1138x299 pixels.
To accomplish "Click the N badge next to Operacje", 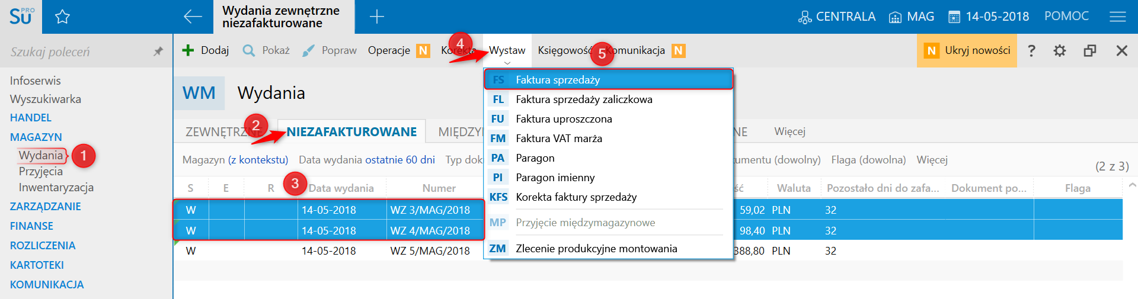I will [x=423, y=50].
